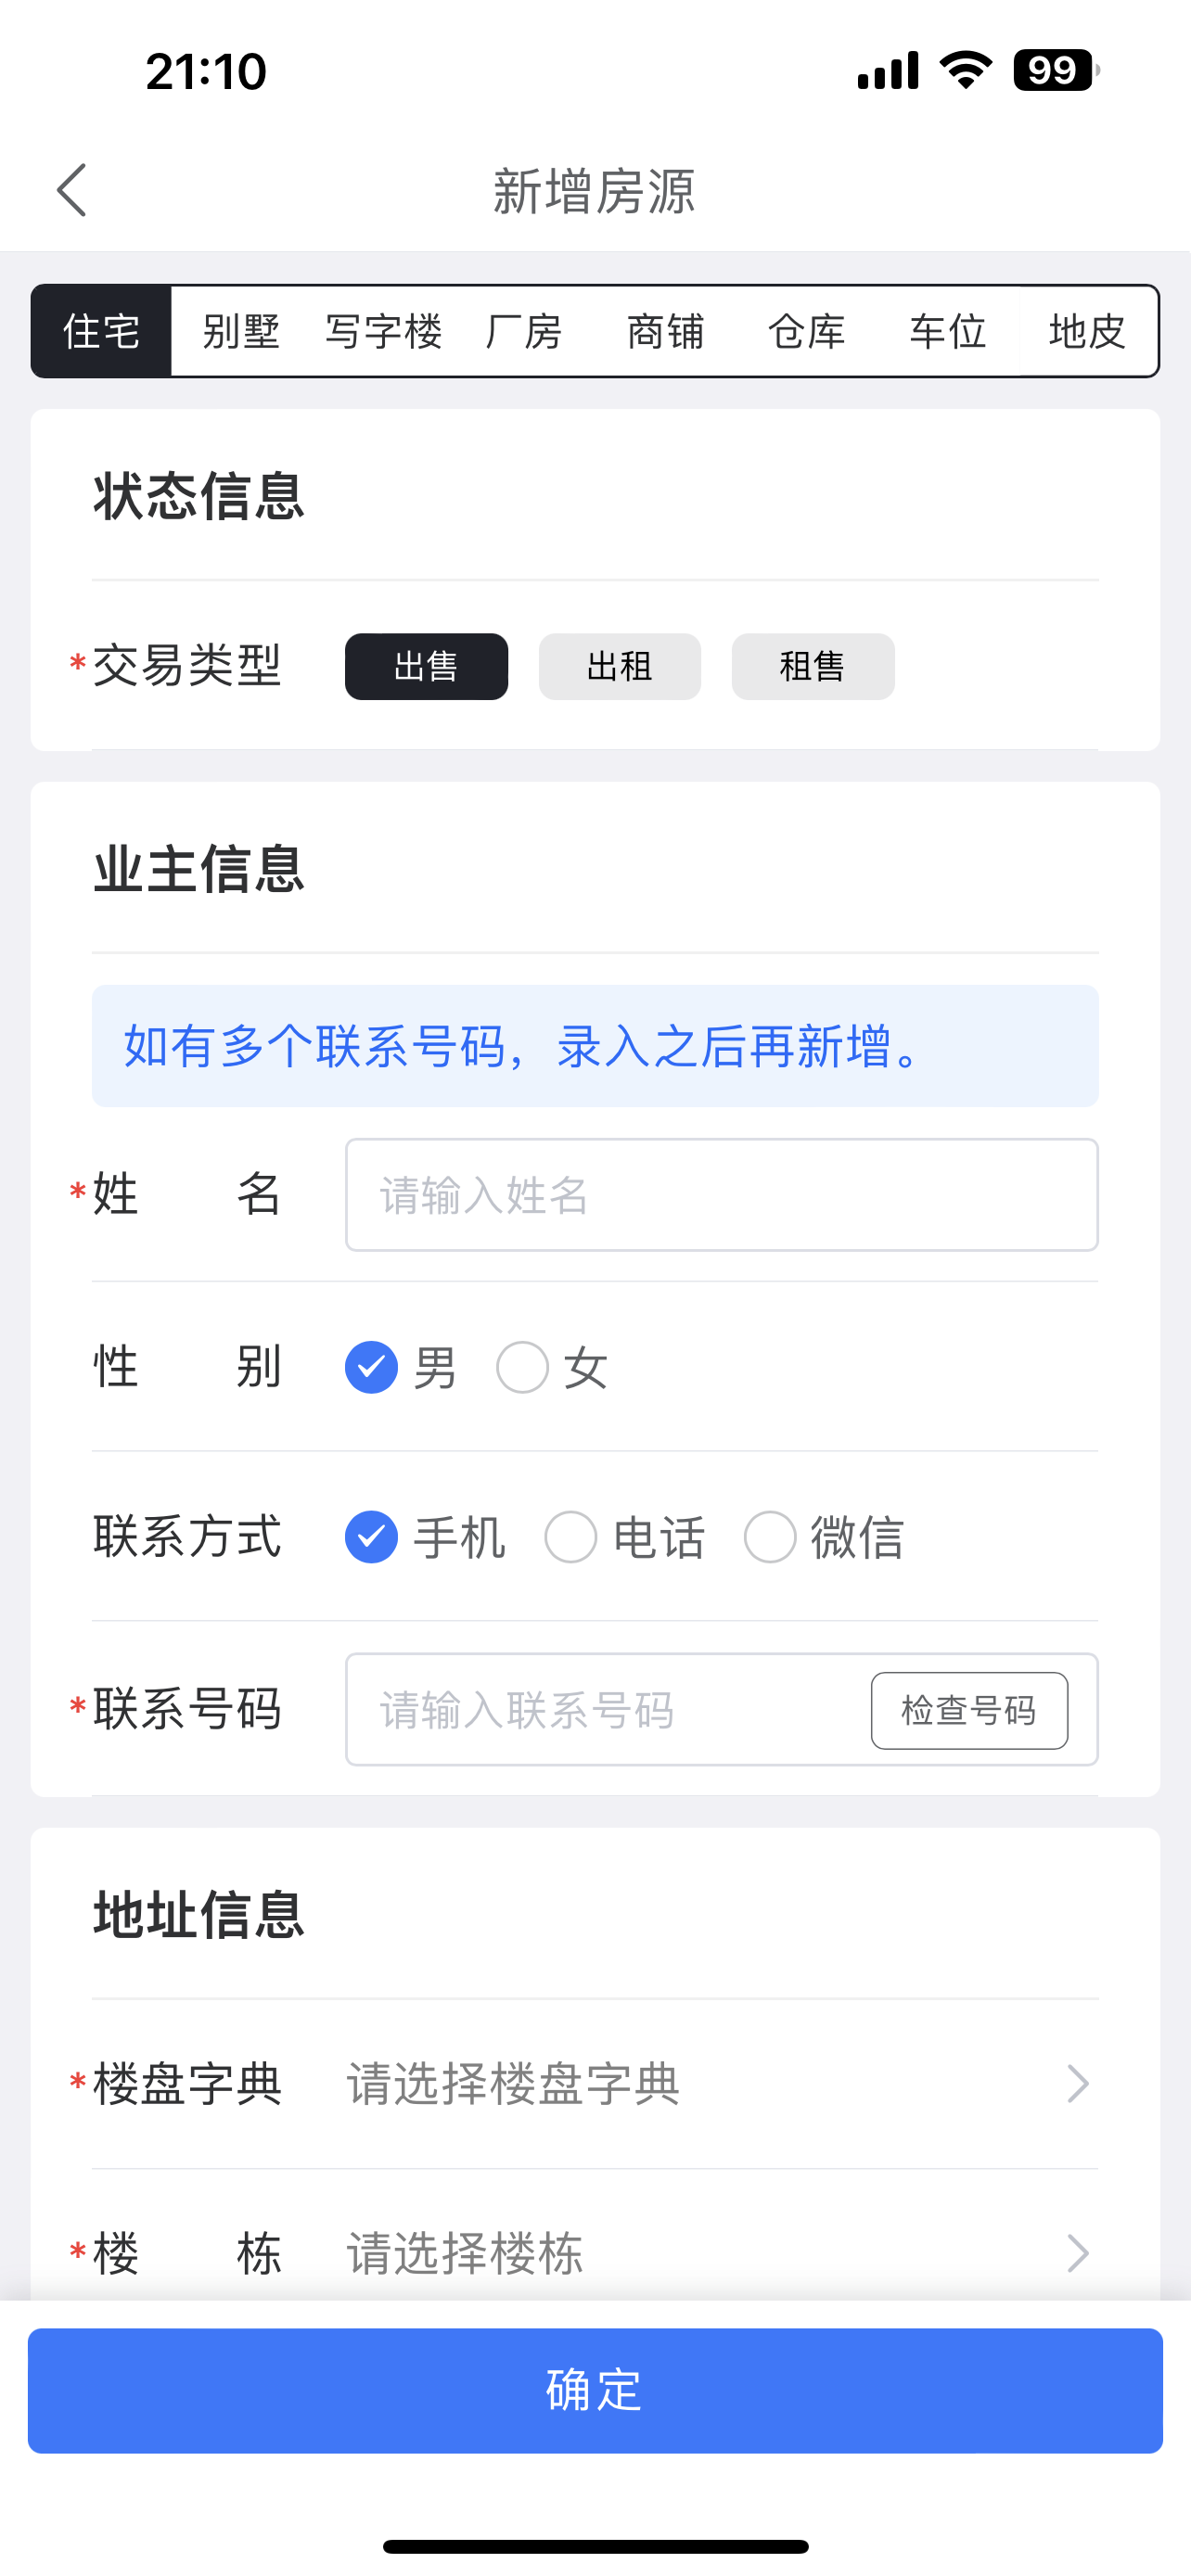The width and height of the screenshot is (1191, 2576).
Task: Confirm with the blue 确定 button
Action: click(x=595, y=2390)
